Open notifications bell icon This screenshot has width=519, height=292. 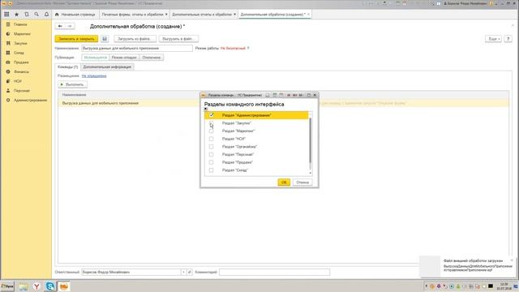click(46, 15)
